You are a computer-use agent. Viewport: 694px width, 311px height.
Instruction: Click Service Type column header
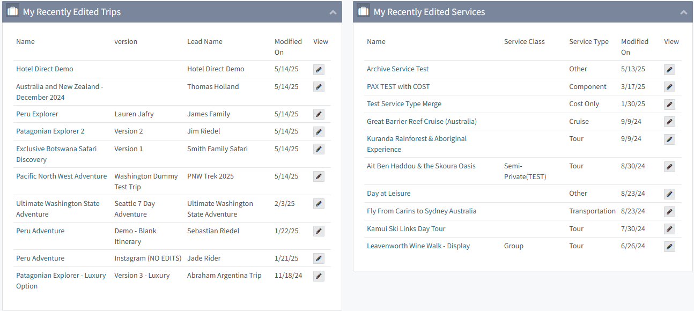(589, 42)
